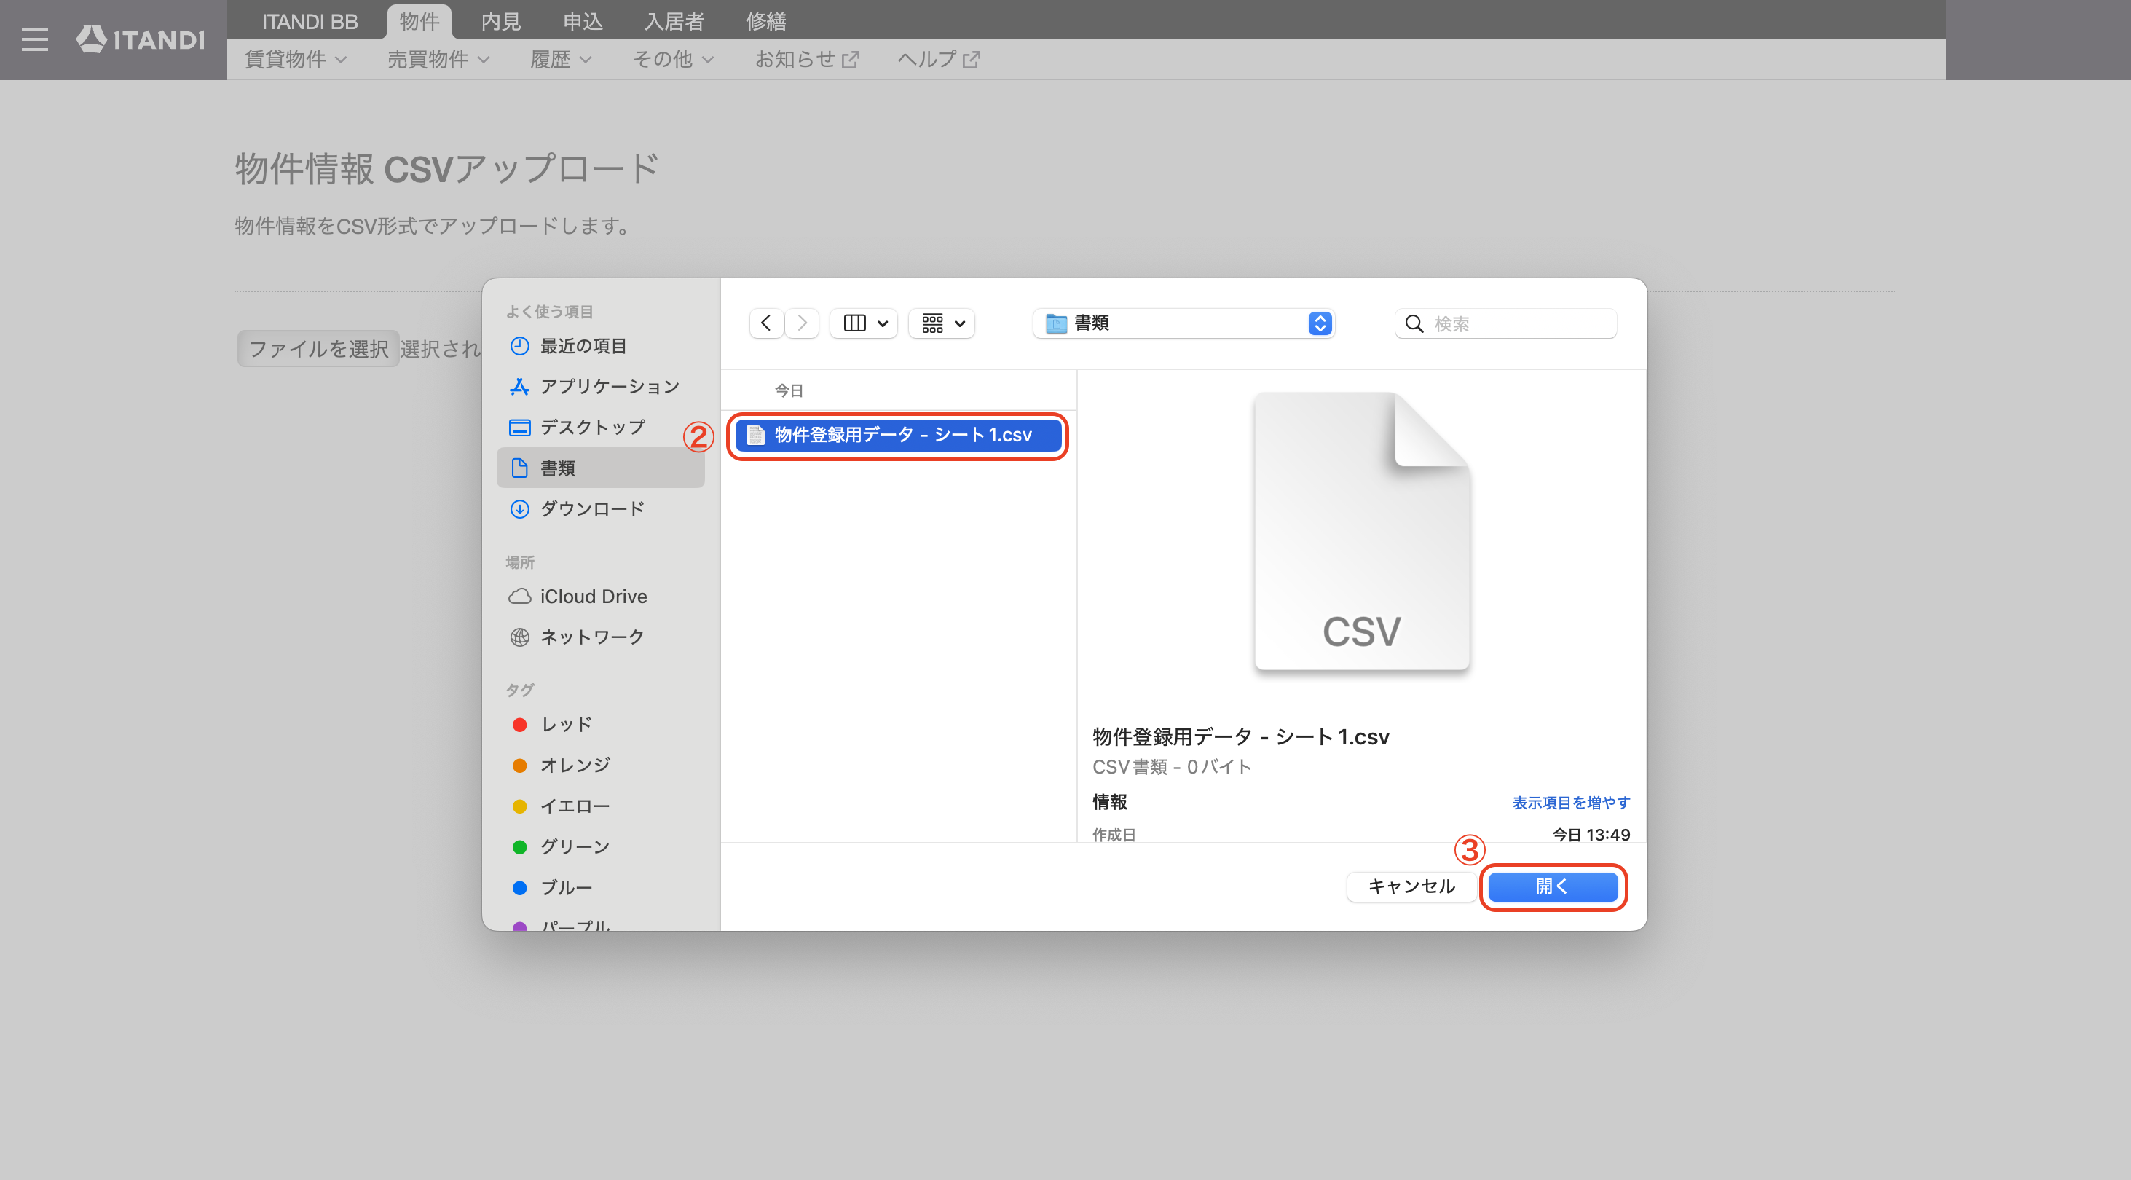Click the Desktop icon in sidebar

(519, 427)
